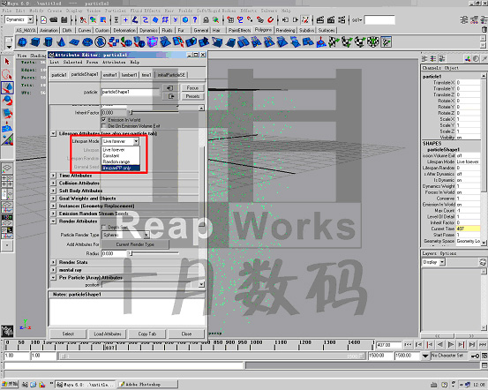The height and width of the screenshot is (390, 488).
Task: Open the Dynamics menu set dropdown
Action: coord(19,19)
